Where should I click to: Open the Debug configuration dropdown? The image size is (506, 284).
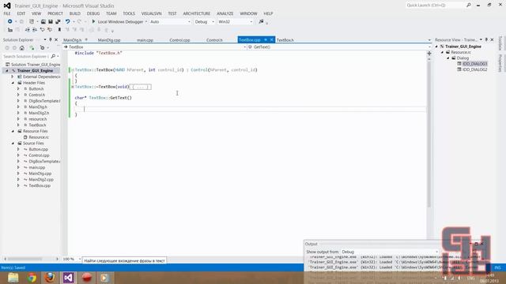(x=213, y=21)
